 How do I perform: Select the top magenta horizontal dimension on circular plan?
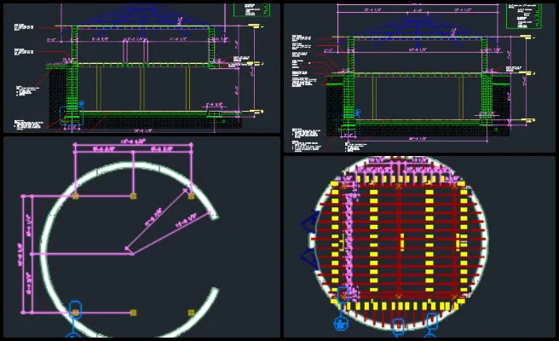pos(133,143)
